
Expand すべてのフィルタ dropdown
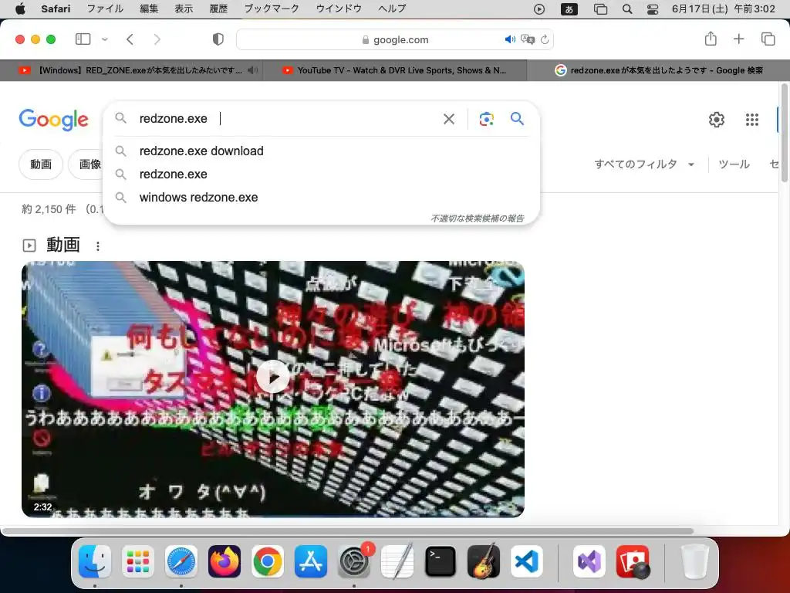pyautogui.click(x=644, y=164)
